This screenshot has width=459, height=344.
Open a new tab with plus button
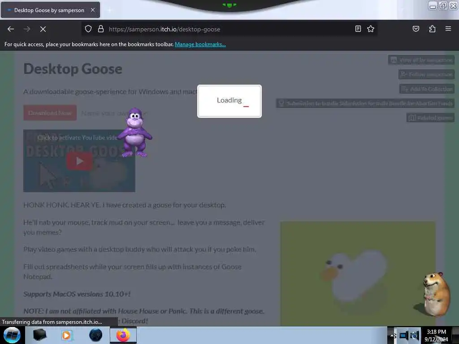[109, 10]
